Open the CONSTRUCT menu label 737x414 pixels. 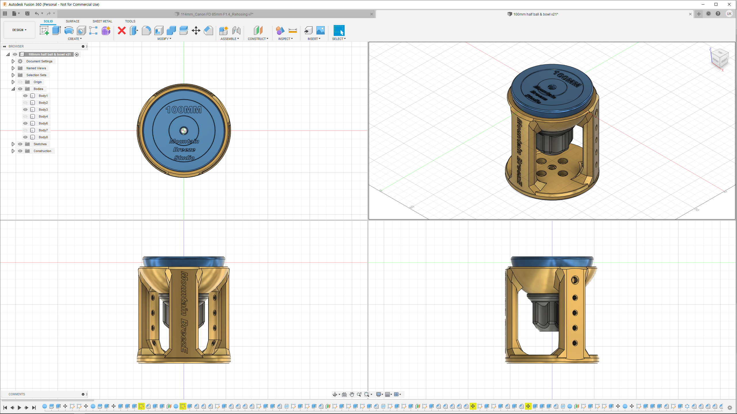(x=258, y=39)
